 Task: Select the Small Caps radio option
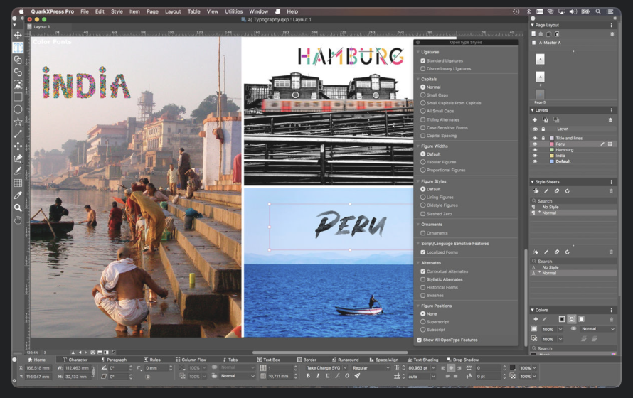click(423, 95)
